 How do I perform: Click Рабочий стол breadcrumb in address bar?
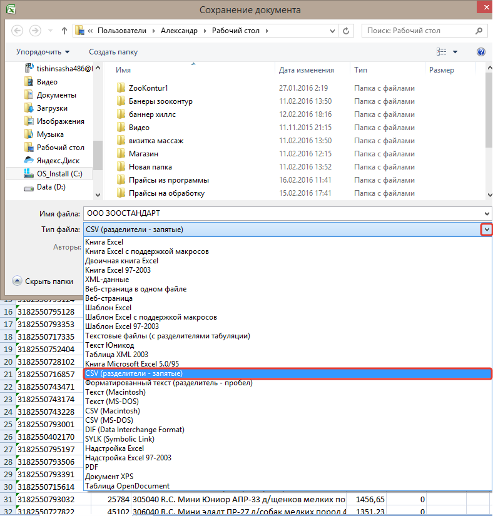[236, 31]
